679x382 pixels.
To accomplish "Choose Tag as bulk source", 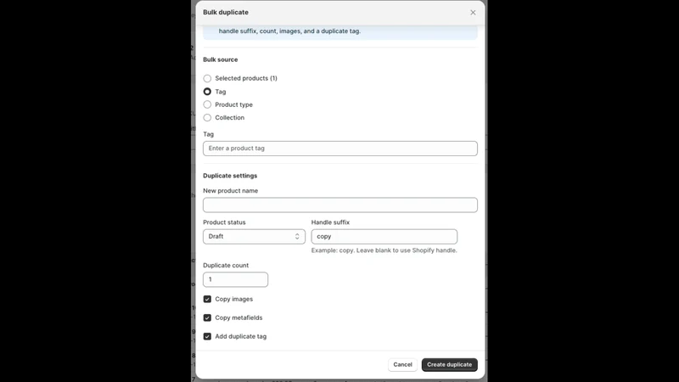I will click(207, 92).
